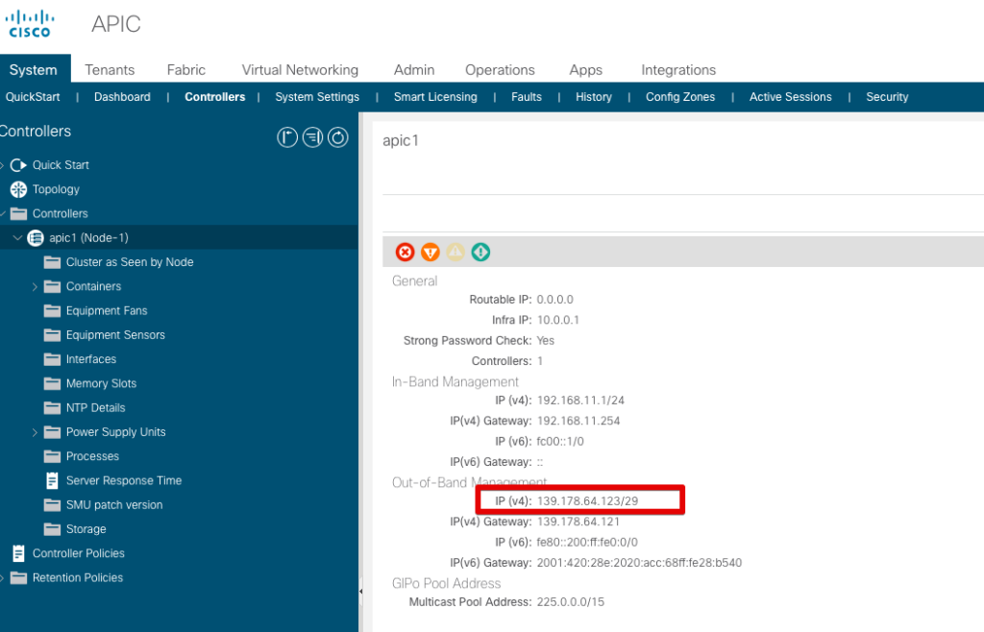Open Server Response Time item

tap(124, 481)
